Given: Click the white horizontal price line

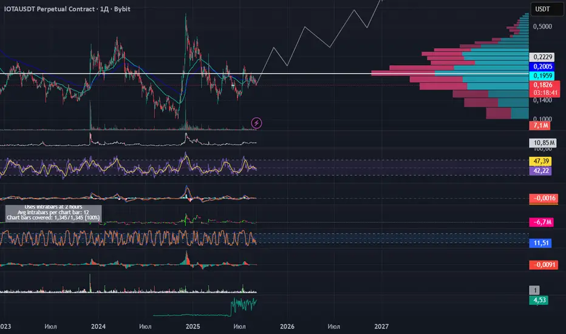Looking at the screenshot, I should click(x=264, y=73).
